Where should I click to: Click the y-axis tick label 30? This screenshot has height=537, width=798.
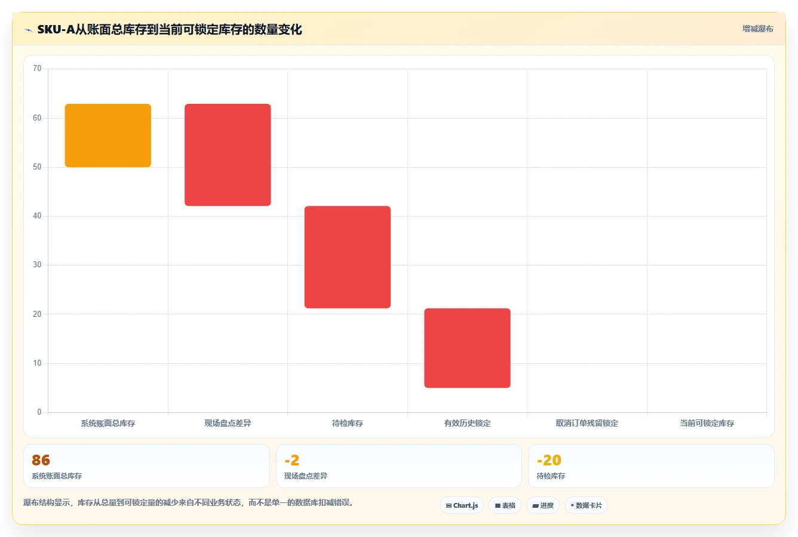click(37, 265)
